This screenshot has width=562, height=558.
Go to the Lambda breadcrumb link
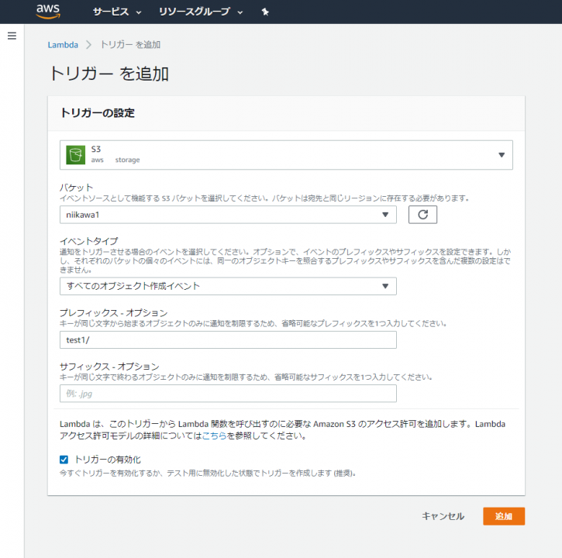tap(63, 45)
